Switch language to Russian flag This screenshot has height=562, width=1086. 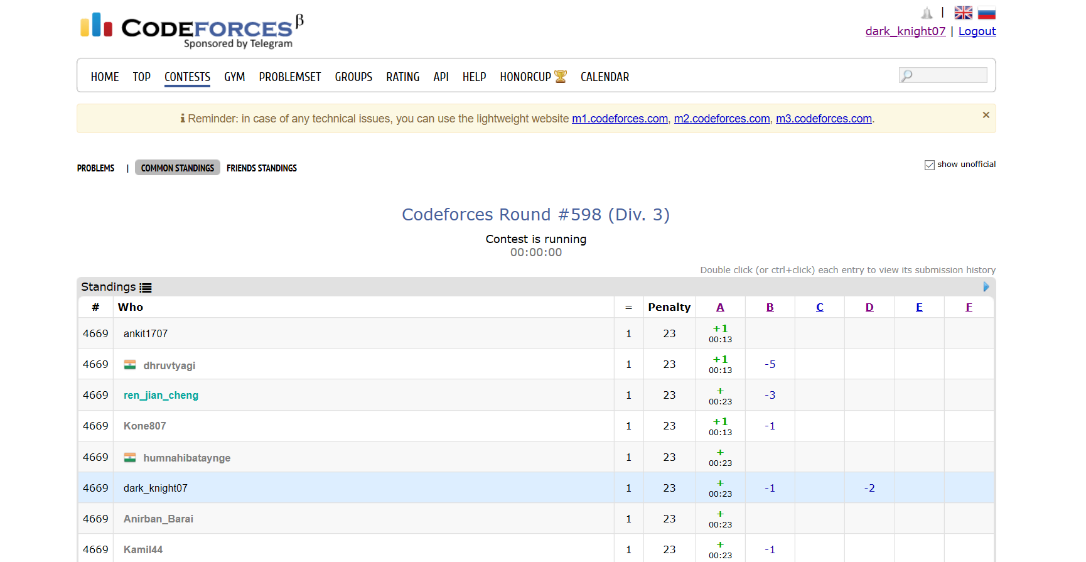[987, 13]
